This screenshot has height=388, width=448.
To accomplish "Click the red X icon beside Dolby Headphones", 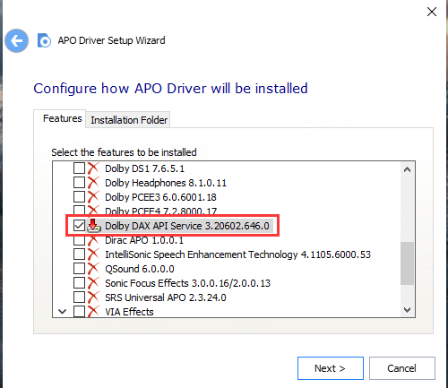I will click(x=93, y=183).
